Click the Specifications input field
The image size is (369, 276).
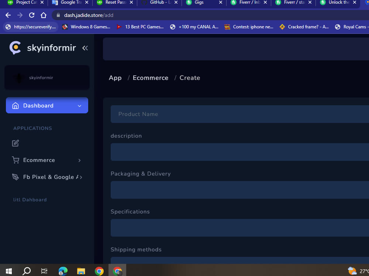(x=240, y=228)
